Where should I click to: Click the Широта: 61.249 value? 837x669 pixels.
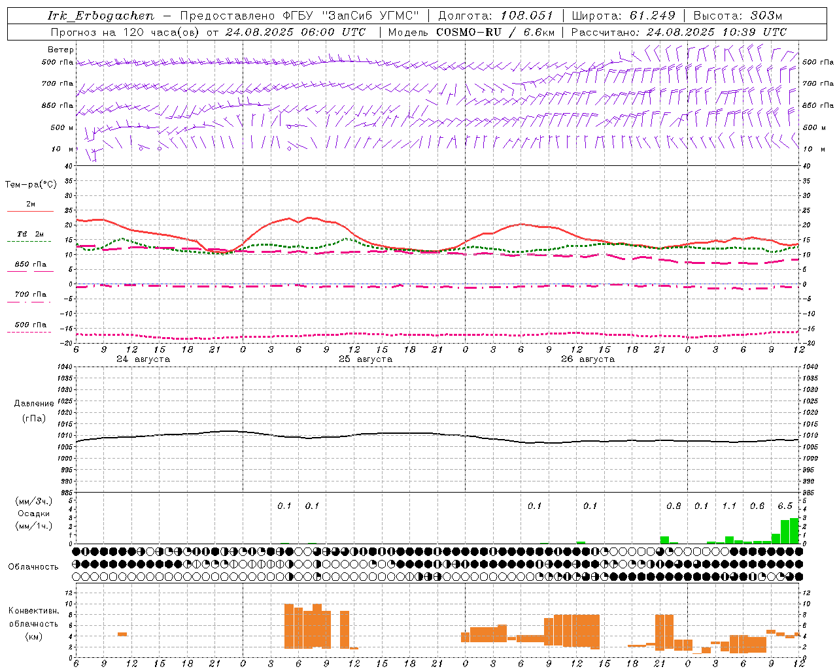(x=623, y=16)
